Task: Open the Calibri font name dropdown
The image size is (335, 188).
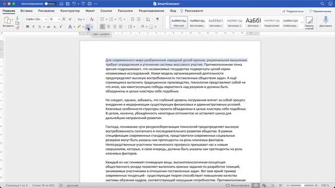Action: (x=46, y=19)
